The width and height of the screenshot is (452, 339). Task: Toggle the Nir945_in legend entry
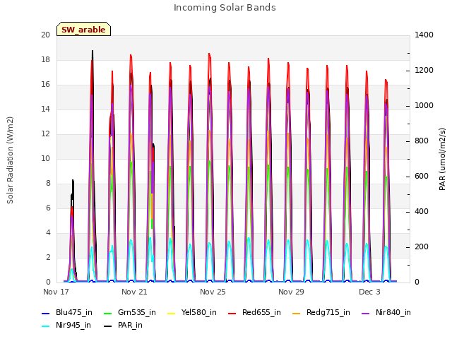66,325
